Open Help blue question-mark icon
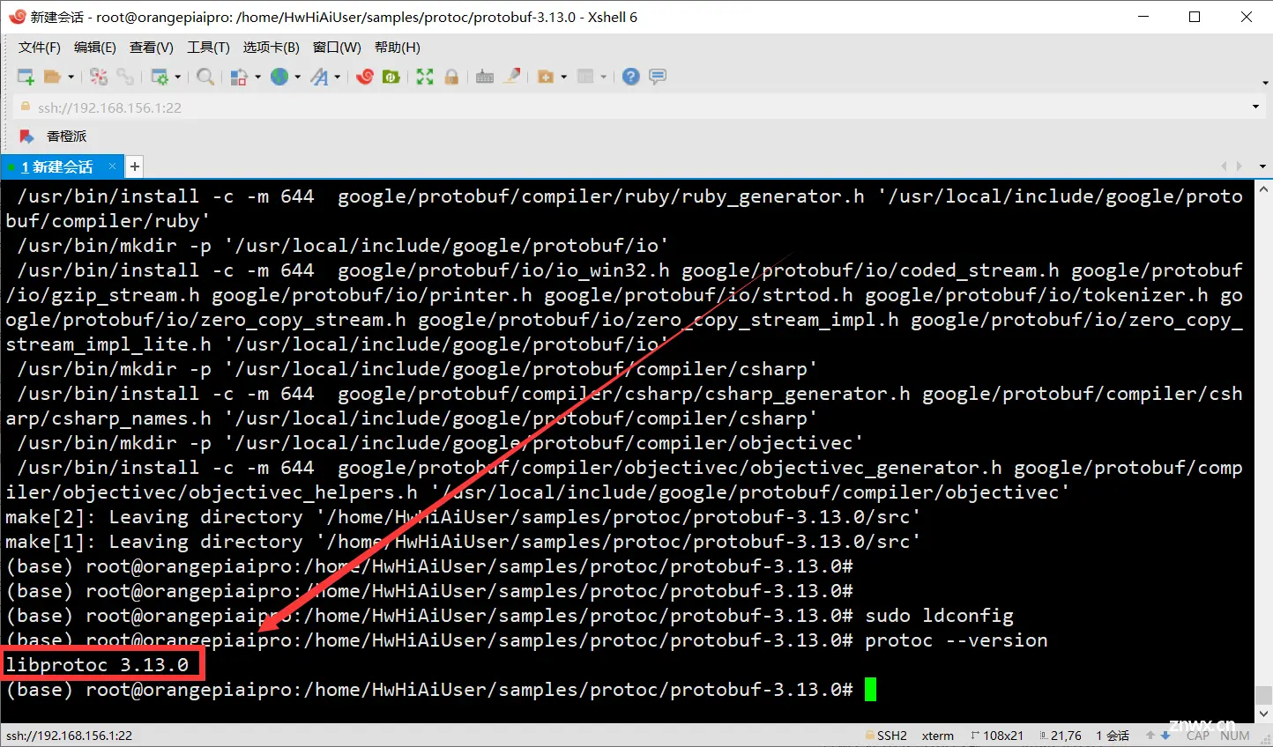 tap(630, 77)
